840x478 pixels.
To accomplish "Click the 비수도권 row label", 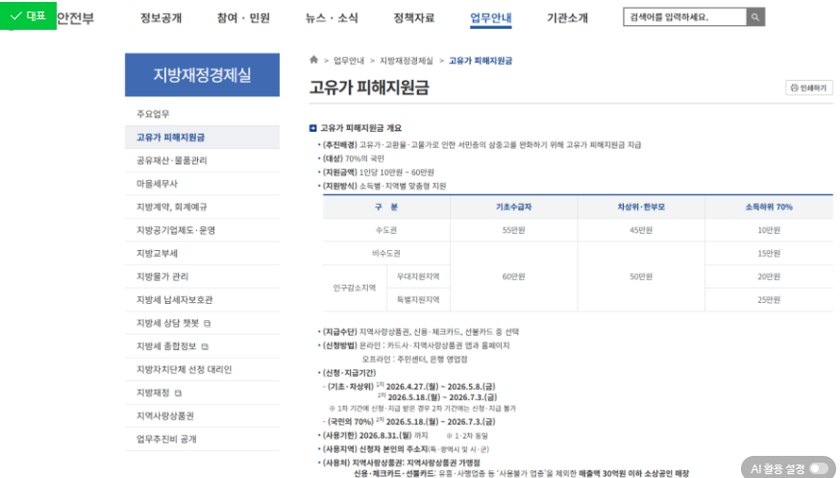I will (x=386, y=254).
